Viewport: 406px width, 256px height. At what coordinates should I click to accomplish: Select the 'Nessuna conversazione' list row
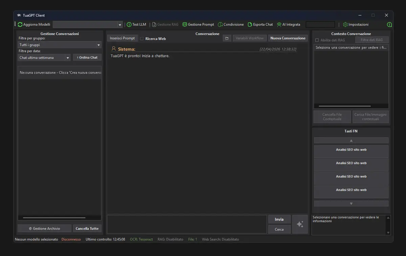(x=60, y=72)
